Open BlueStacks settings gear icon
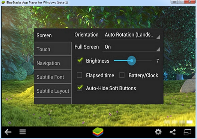 [158, 132]
